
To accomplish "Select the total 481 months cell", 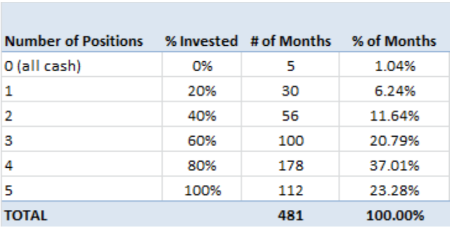I will click(x=291, y=216).
